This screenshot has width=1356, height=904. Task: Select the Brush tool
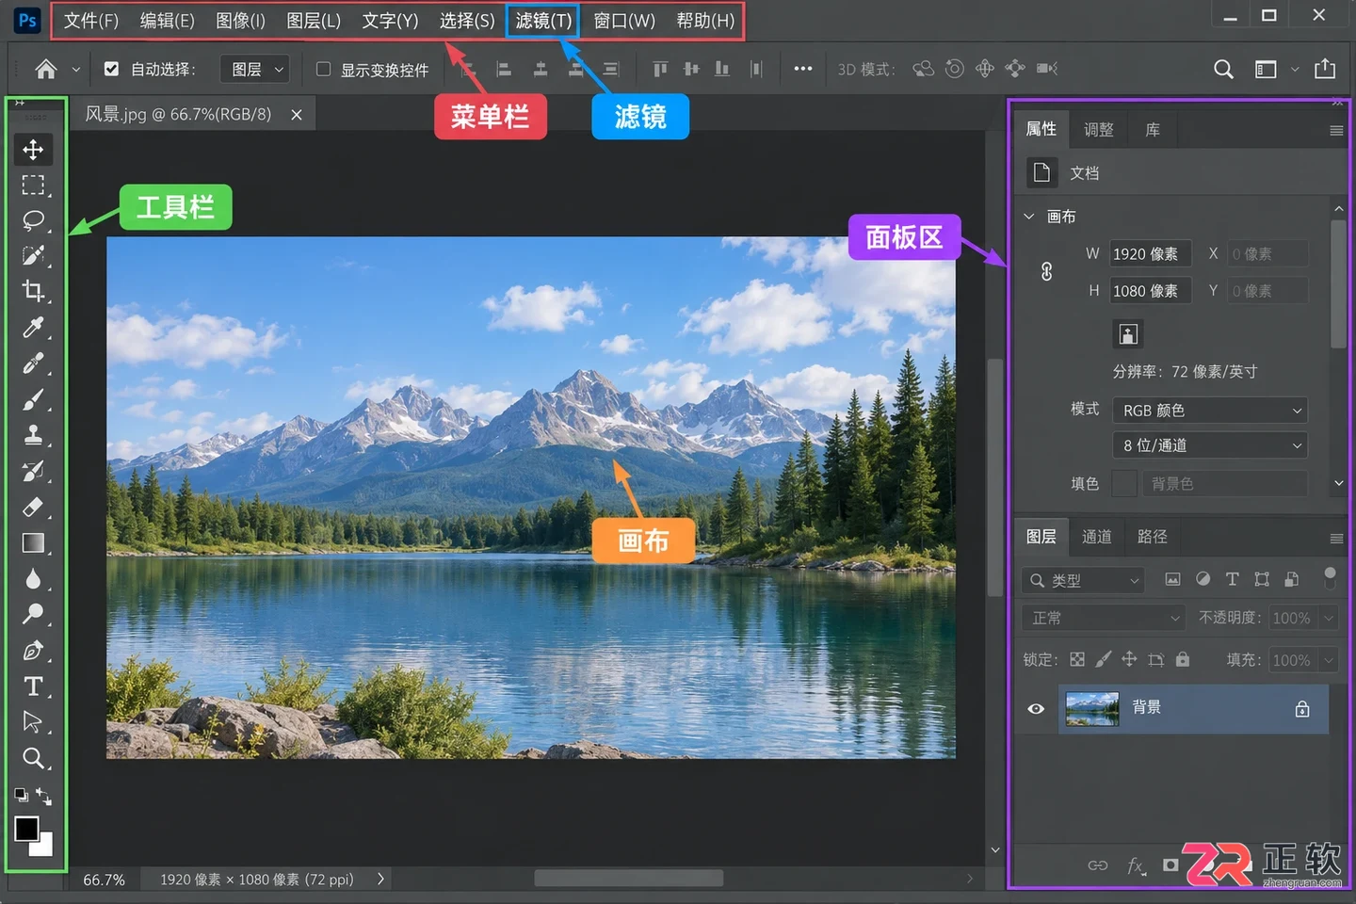33,399
